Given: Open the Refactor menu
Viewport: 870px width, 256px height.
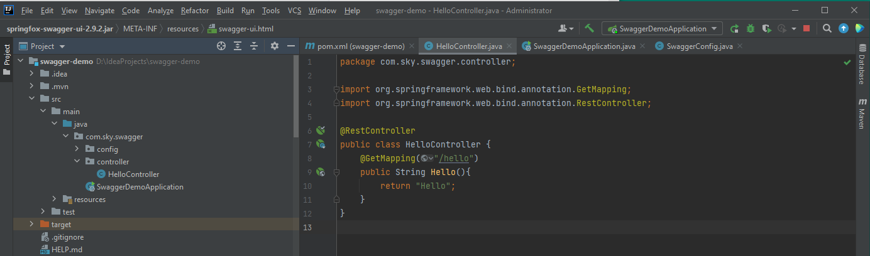Looking at the screenshot, I should coord(195,11).
